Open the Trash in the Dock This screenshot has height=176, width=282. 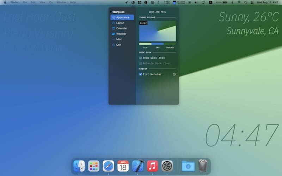click(x=203, y=165)
